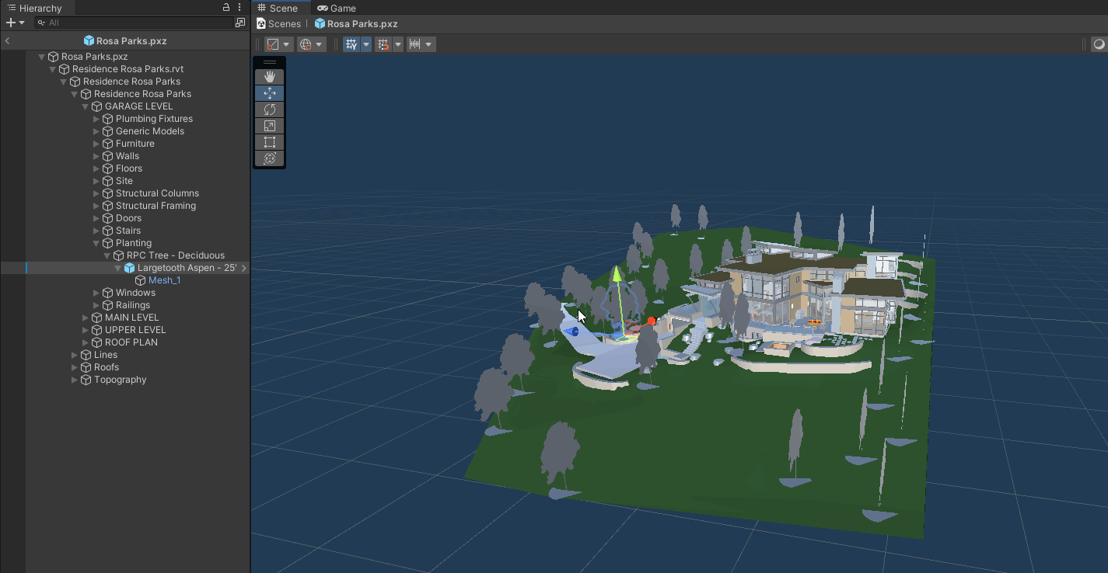Select the Move tool
This screenshot has height=573, width=1108.
[x=270, y=93]
